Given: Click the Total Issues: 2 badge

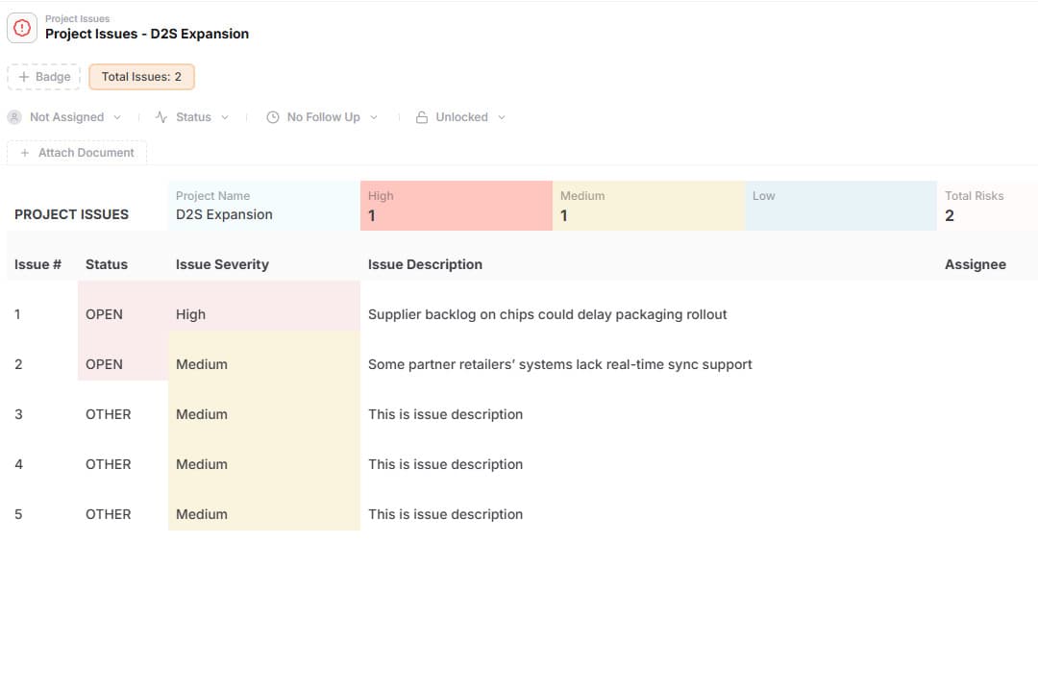Looking at the screenshot, I should 141,77.
